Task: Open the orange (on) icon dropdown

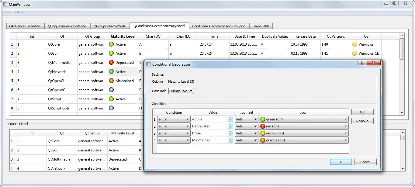Action: (303, 140)
